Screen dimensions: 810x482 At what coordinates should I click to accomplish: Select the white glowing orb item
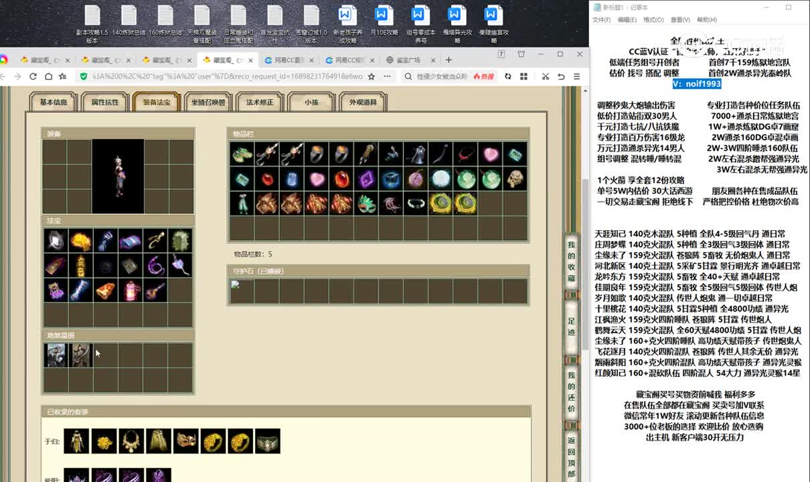click(x=440, y=179)
